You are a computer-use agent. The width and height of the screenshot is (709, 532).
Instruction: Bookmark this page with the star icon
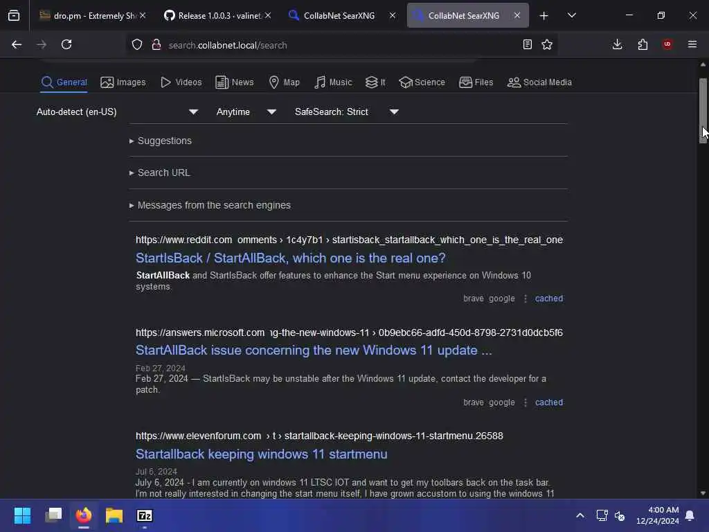click(x=547, y=44)
